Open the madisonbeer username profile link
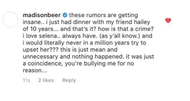190x101 pixels. (42, 15)
